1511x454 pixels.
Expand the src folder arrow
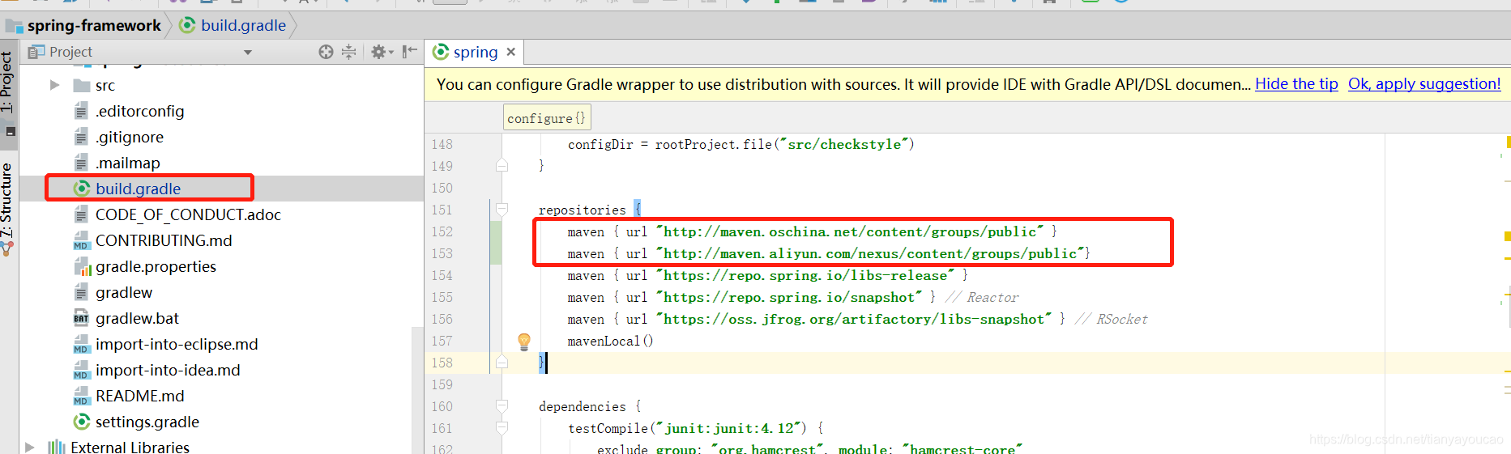55,85
